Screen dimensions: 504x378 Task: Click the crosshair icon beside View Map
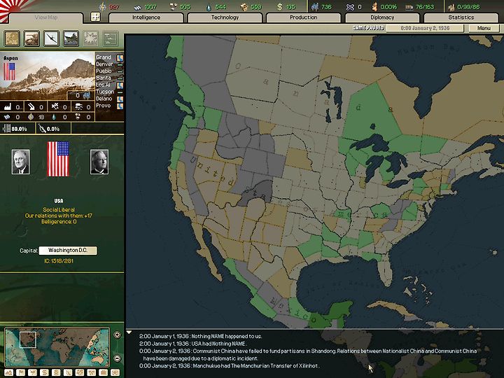click(x=95, y=17)
